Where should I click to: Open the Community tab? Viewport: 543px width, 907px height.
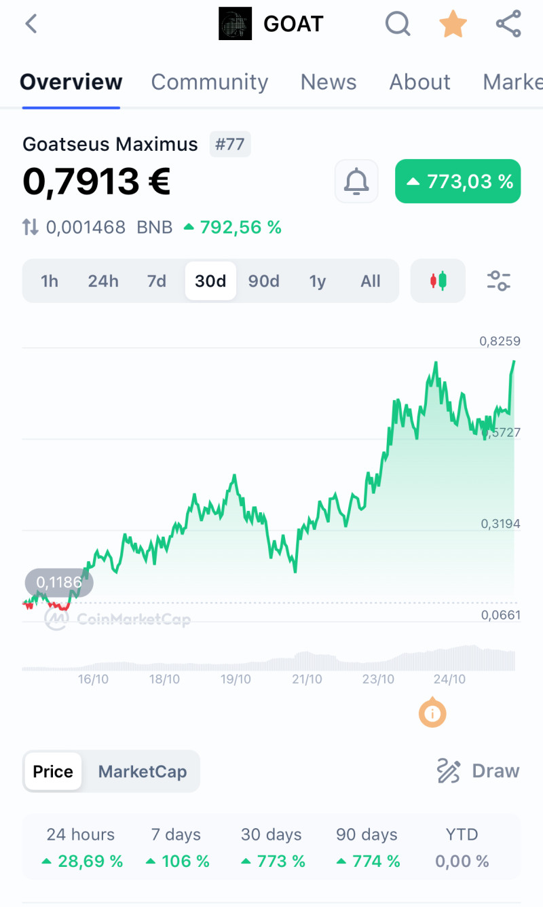click(x=209, y=82)
